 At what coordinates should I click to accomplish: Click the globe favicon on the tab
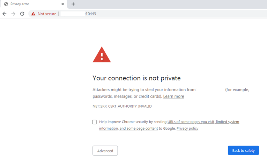coord(6,4)
